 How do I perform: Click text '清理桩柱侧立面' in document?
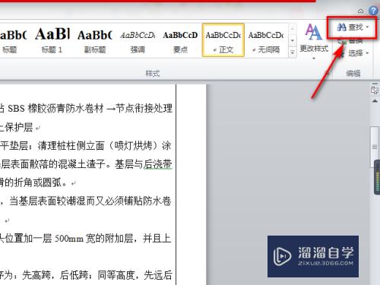[x=71, y=146]
